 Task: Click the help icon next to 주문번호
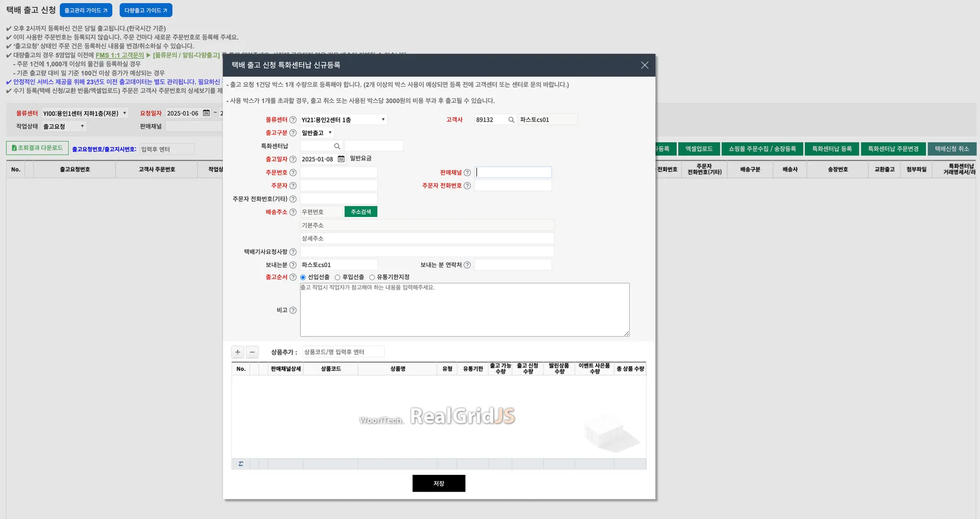click(293, 172)
